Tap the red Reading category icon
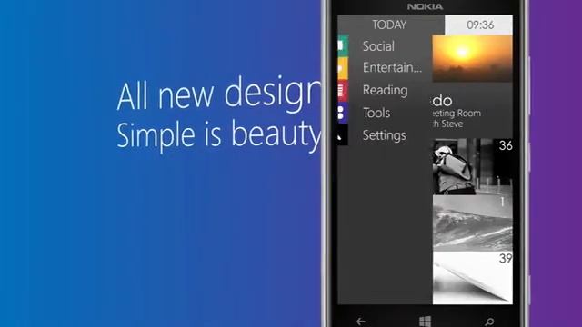This screenshot has height=327, width=582. coord(343,90)
